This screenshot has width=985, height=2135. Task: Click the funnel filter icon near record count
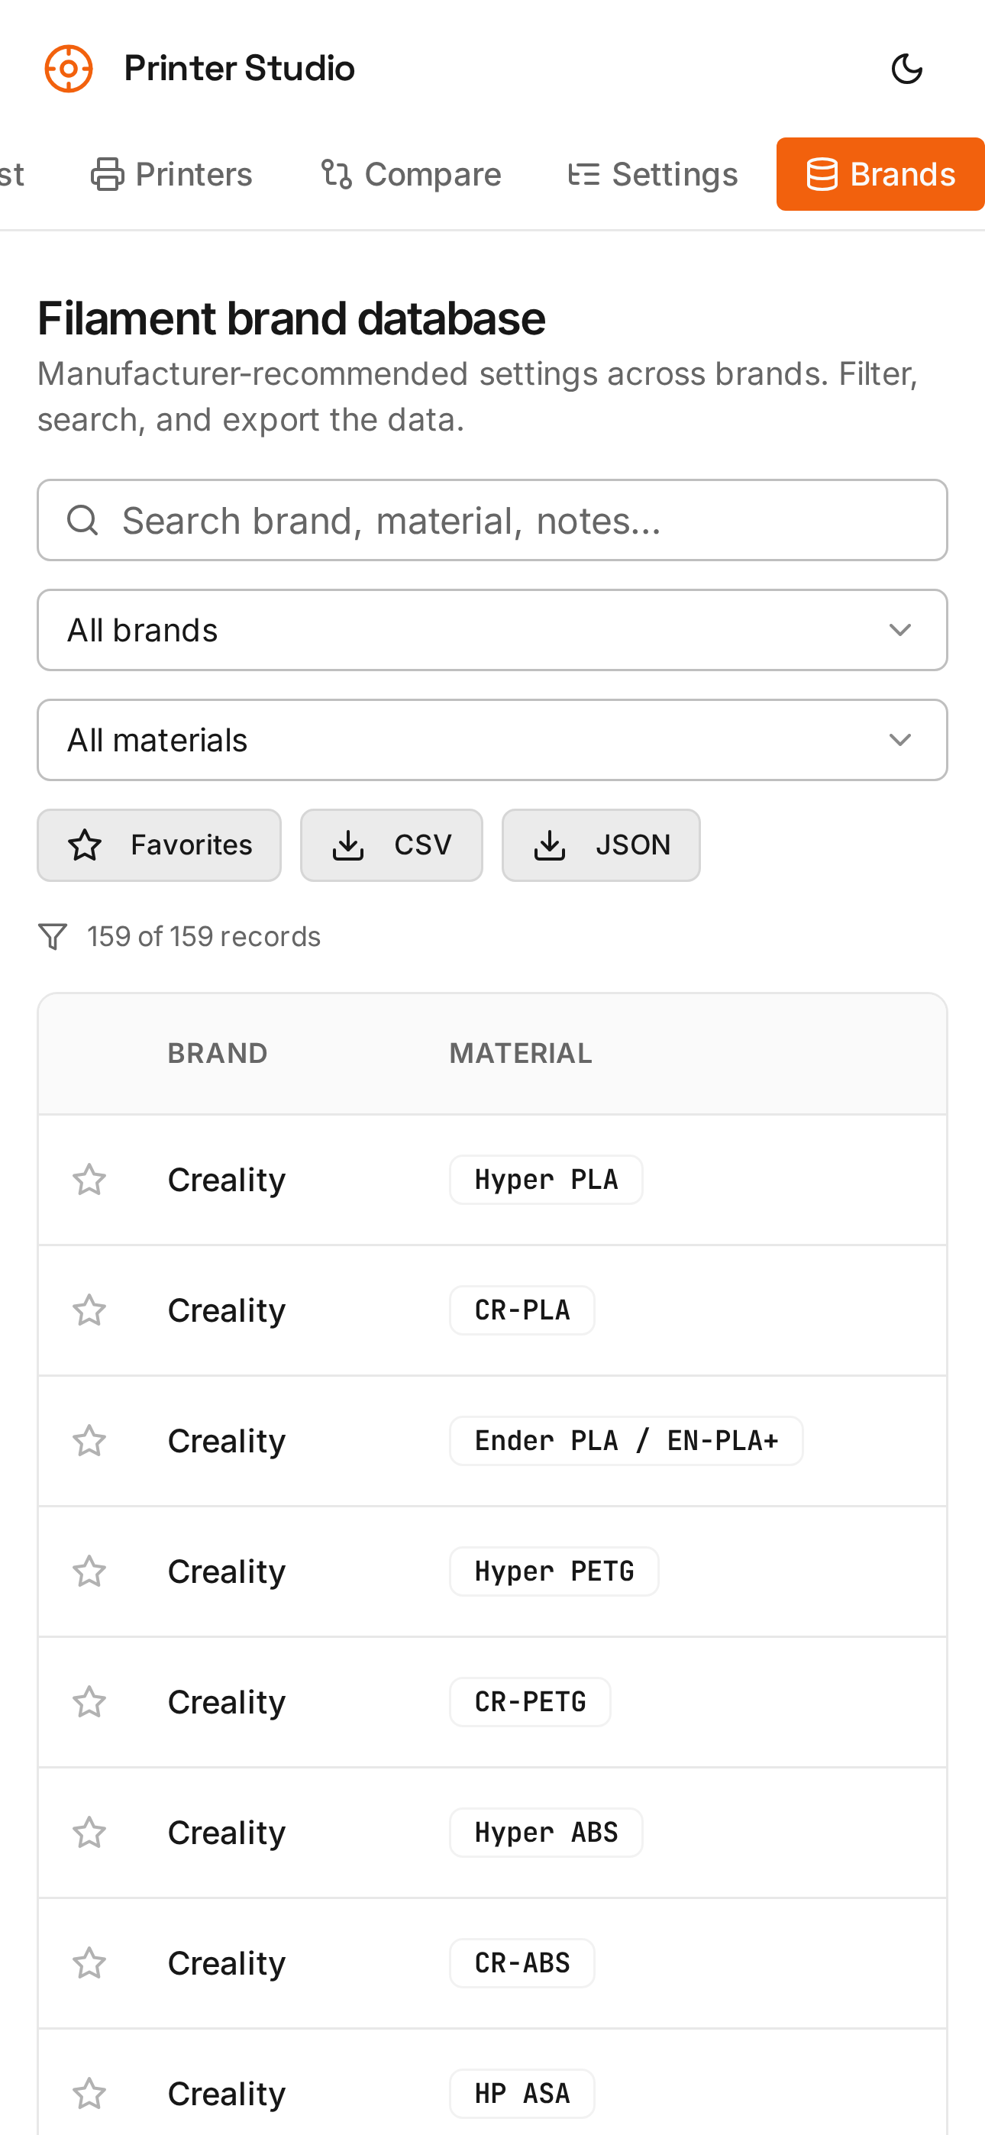click(x=53, y=937)
